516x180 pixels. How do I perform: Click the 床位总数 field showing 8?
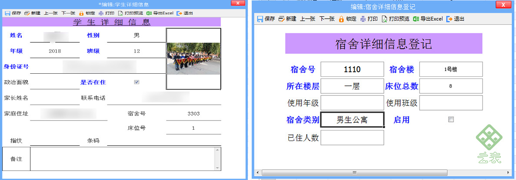click(451, 86)
